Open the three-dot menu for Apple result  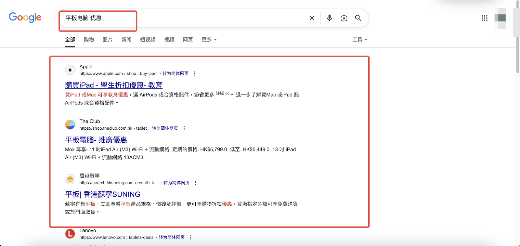click(x=195, y=74)
